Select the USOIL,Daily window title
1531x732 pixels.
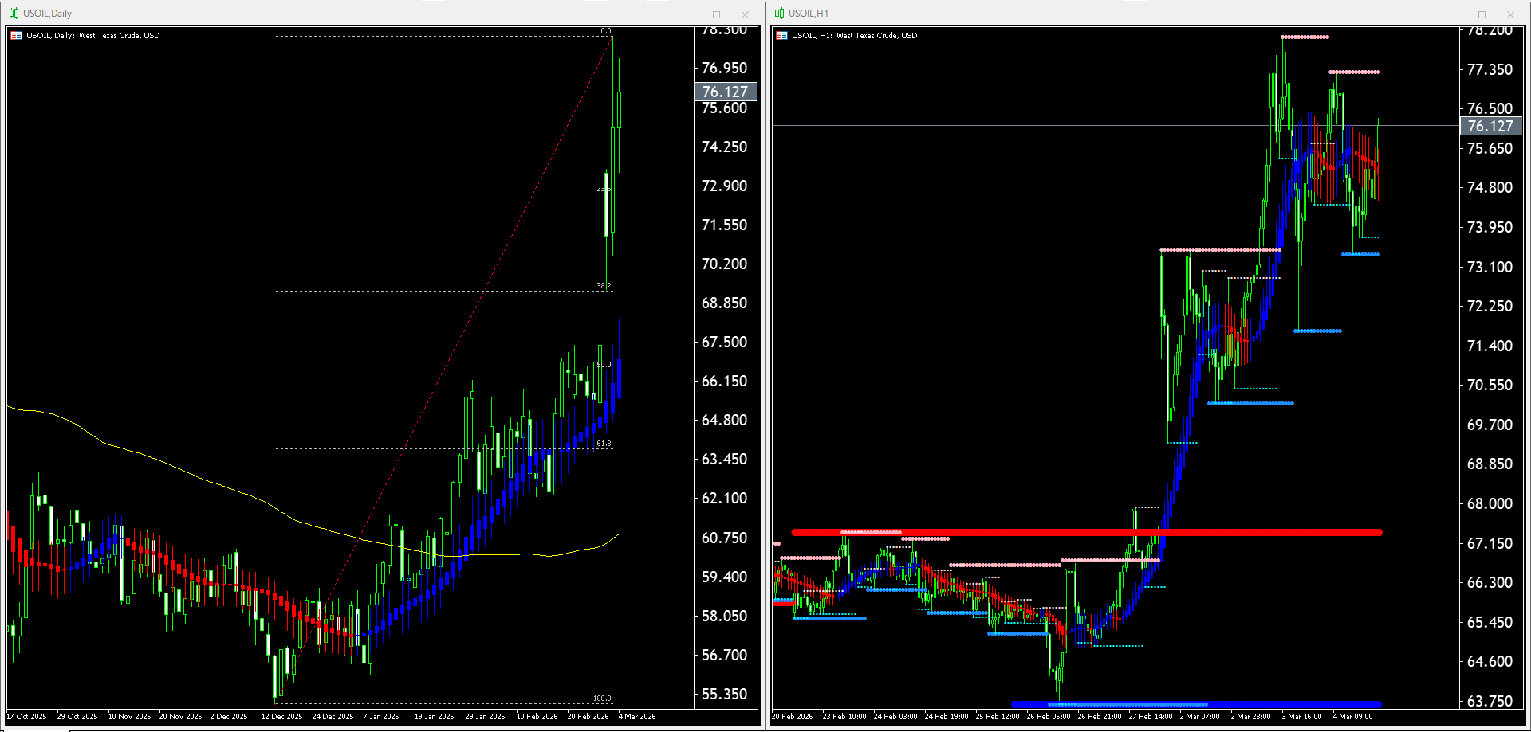47,14
